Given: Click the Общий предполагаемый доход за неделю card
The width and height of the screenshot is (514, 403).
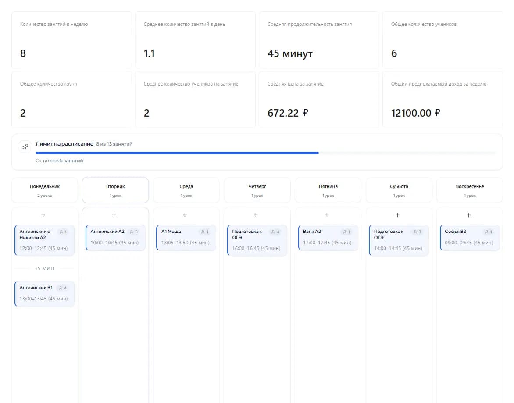Looking at the screenshot, I should click(x=443, y=100).
